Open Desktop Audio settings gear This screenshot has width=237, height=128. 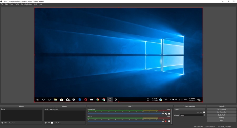tap(169, 114)
